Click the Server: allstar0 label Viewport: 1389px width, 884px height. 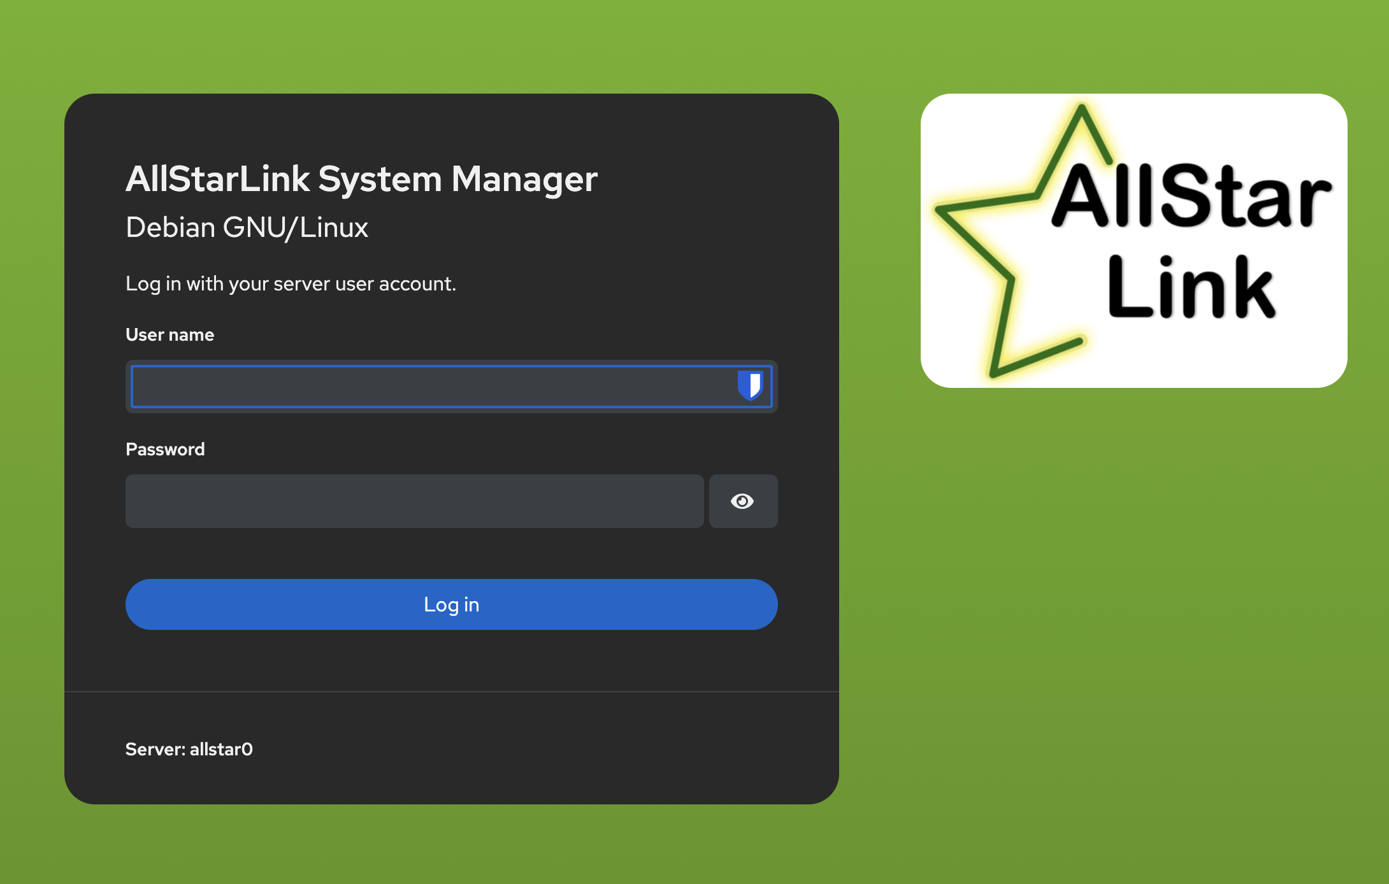click(x=189, y=749)
